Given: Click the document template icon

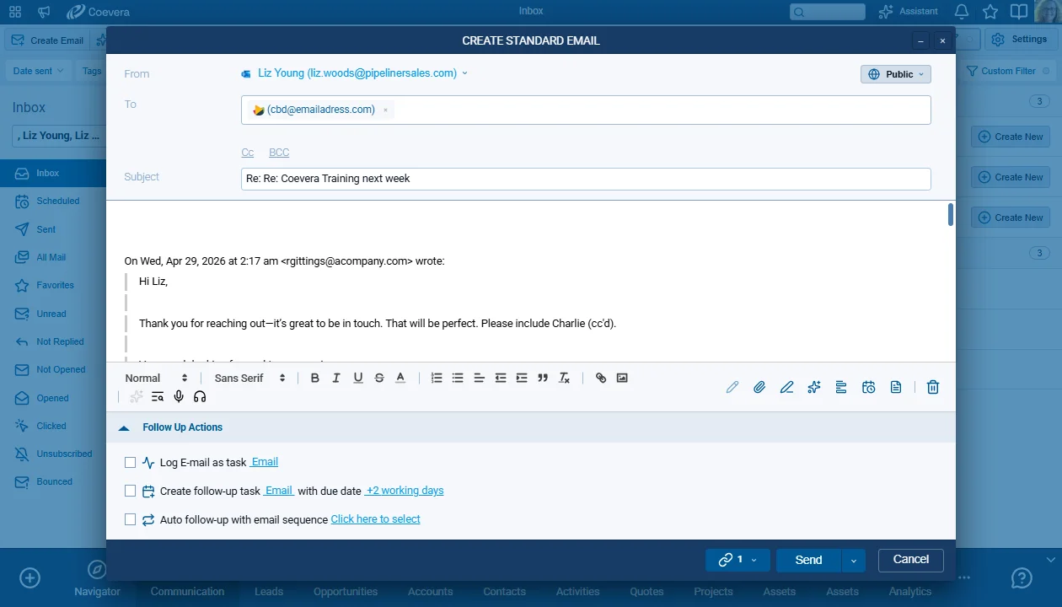Looking at the screenshot, I should (x=896, y=387).
